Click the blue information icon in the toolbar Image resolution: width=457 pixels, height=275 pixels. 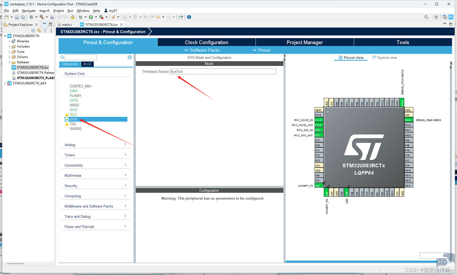pos(189,17)
